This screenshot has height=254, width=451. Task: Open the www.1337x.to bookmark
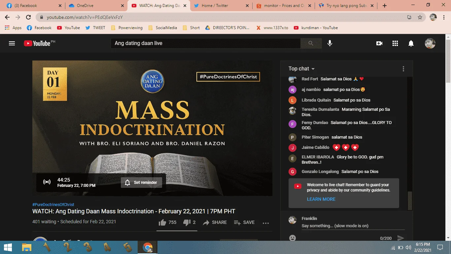[272, 28]
